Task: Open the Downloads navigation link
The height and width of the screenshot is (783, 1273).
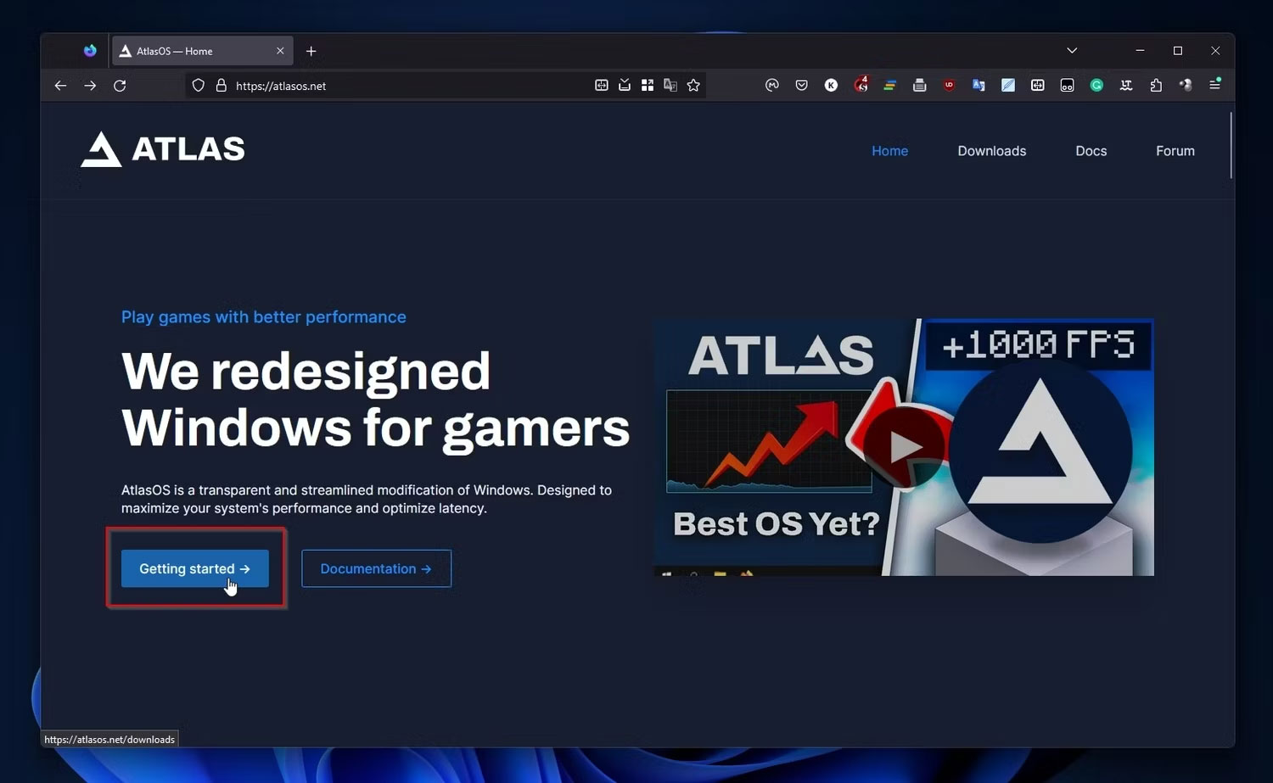Action: [991, 151]
